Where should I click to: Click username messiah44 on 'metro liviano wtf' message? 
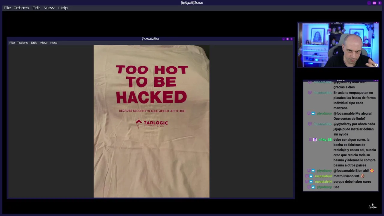(323, 176)
